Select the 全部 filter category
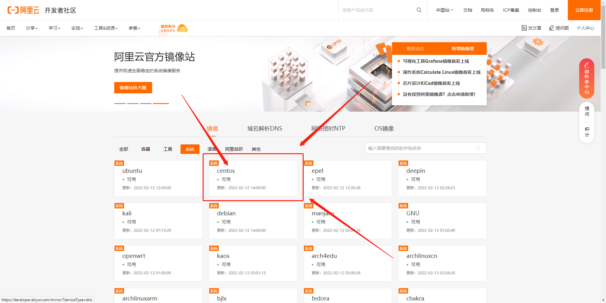This screenshot has width=606, height=303. click(x=123, y=149)
